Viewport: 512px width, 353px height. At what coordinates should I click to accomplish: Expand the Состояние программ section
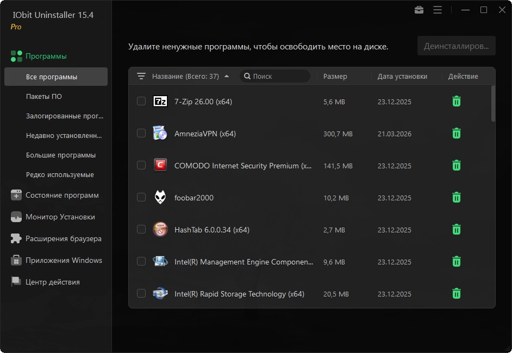point(62,196)
